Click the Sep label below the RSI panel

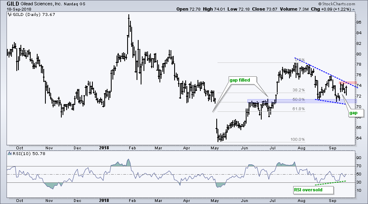(x=332, y=201)
